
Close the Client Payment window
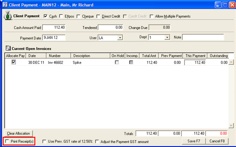coord(232,5)
